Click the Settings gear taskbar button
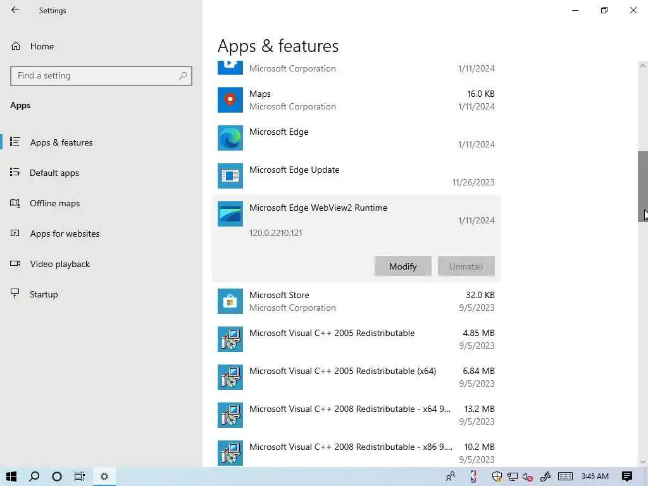This screenshot has width=648, height=486. (104, 477)
